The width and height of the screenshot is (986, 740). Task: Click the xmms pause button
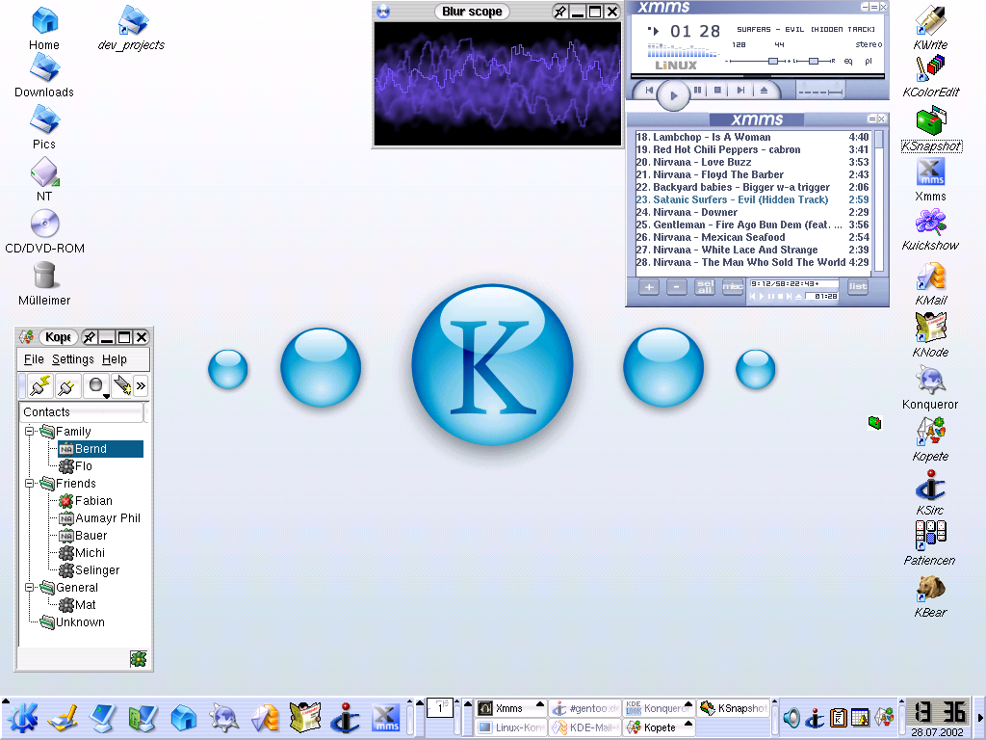point(697,91)
